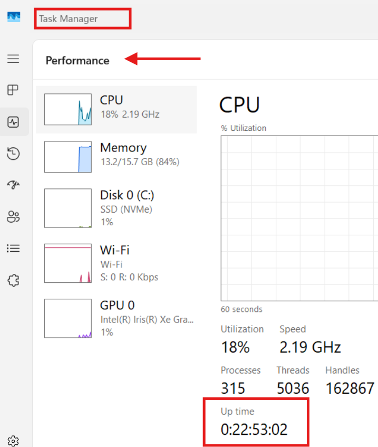The height and width of the screenshot is (447, 378).
Task: Click the 2.19 GHz Speed value
Action: coord(310,347)
